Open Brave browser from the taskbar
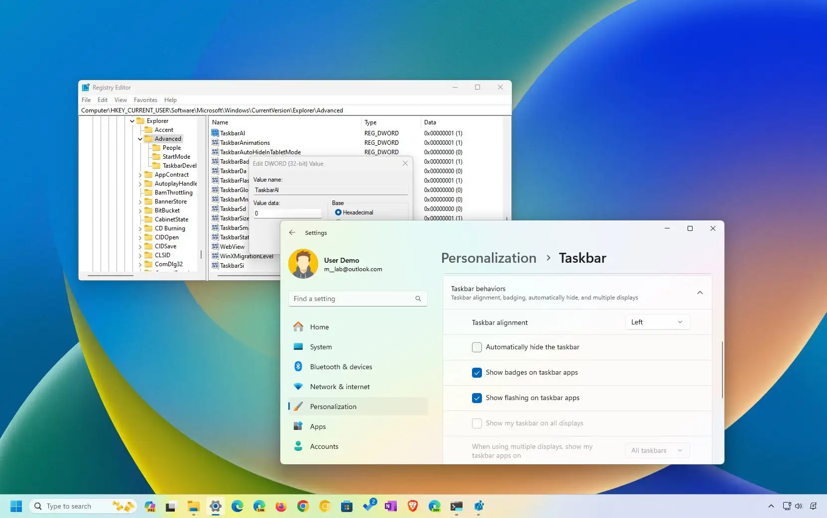The image size is (827, 518). (412, 506)
